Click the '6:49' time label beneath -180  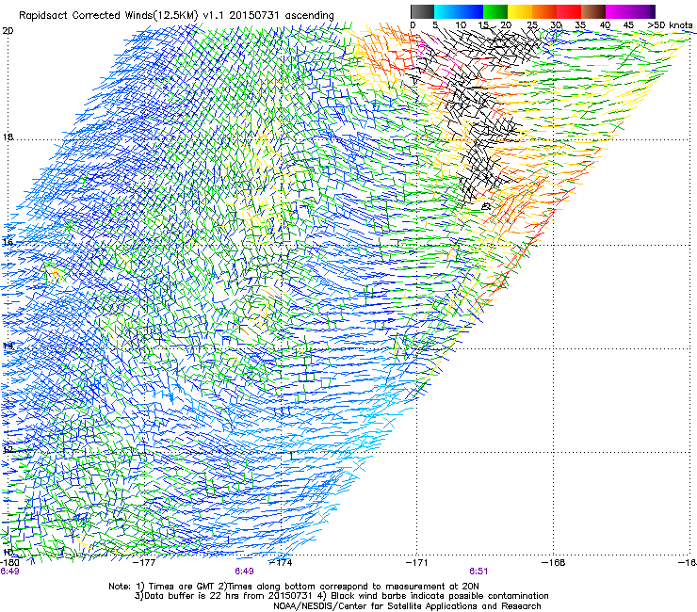(x=9, y=572)
